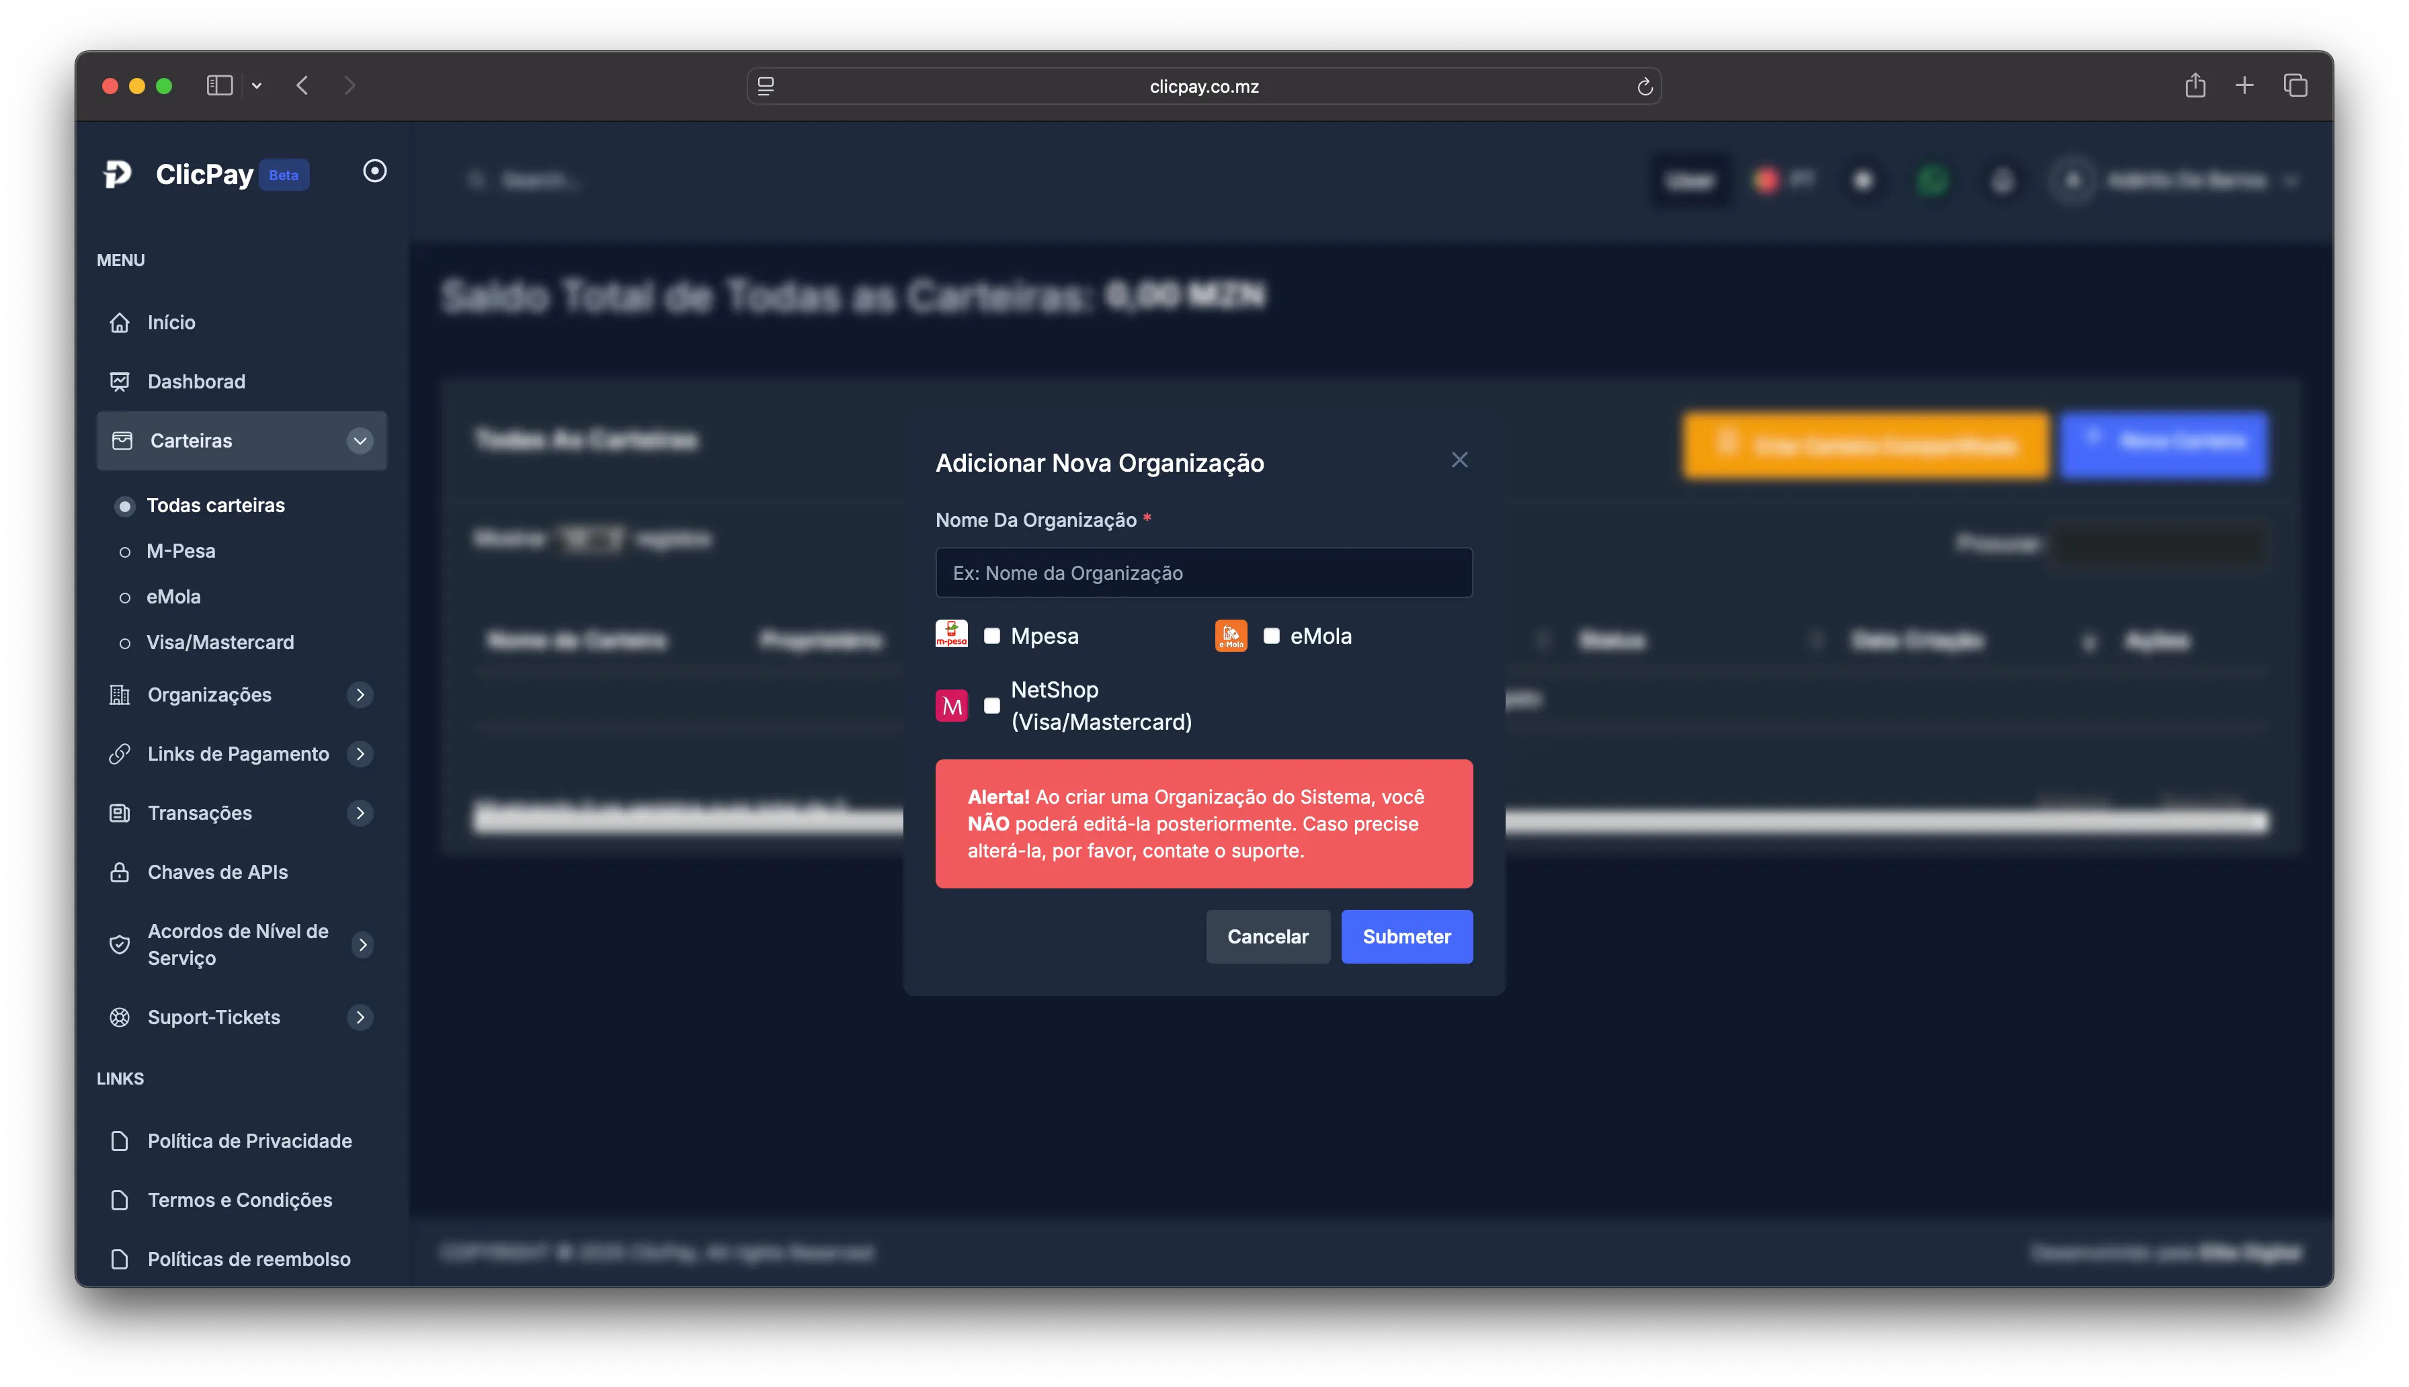Tick the NetShop Visa/Mastercard checkbox
This screenshot has height=1387, width=2409.
coord(991,706)
